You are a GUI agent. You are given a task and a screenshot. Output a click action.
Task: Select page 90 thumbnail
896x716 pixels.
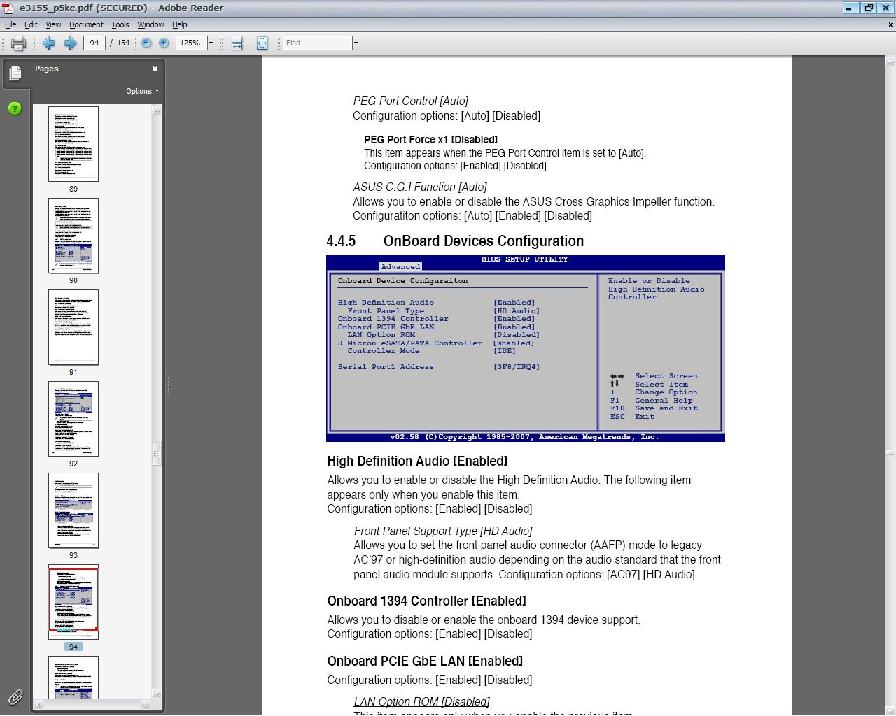click(x=73, y=236)
